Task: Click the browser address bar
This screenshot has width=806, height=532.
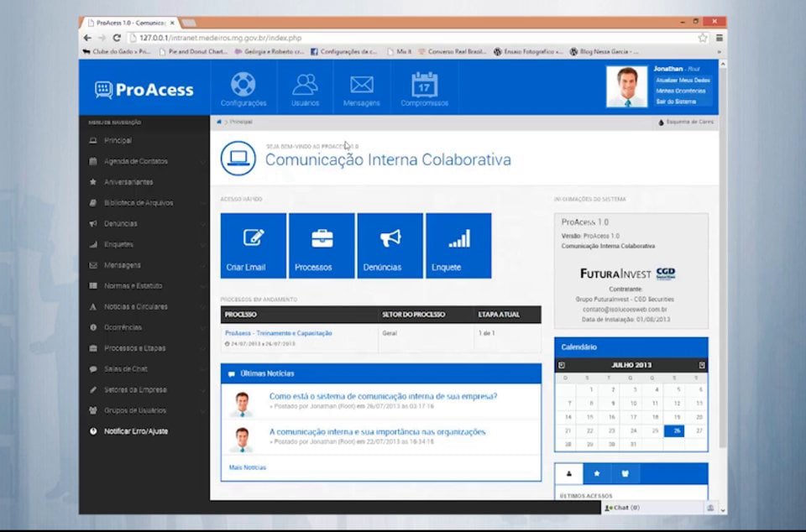Action: 411,38
